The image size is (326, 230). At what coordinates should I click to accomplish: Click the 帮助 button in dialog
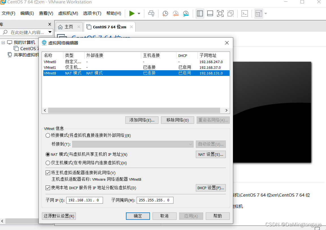tap(218, 216)
